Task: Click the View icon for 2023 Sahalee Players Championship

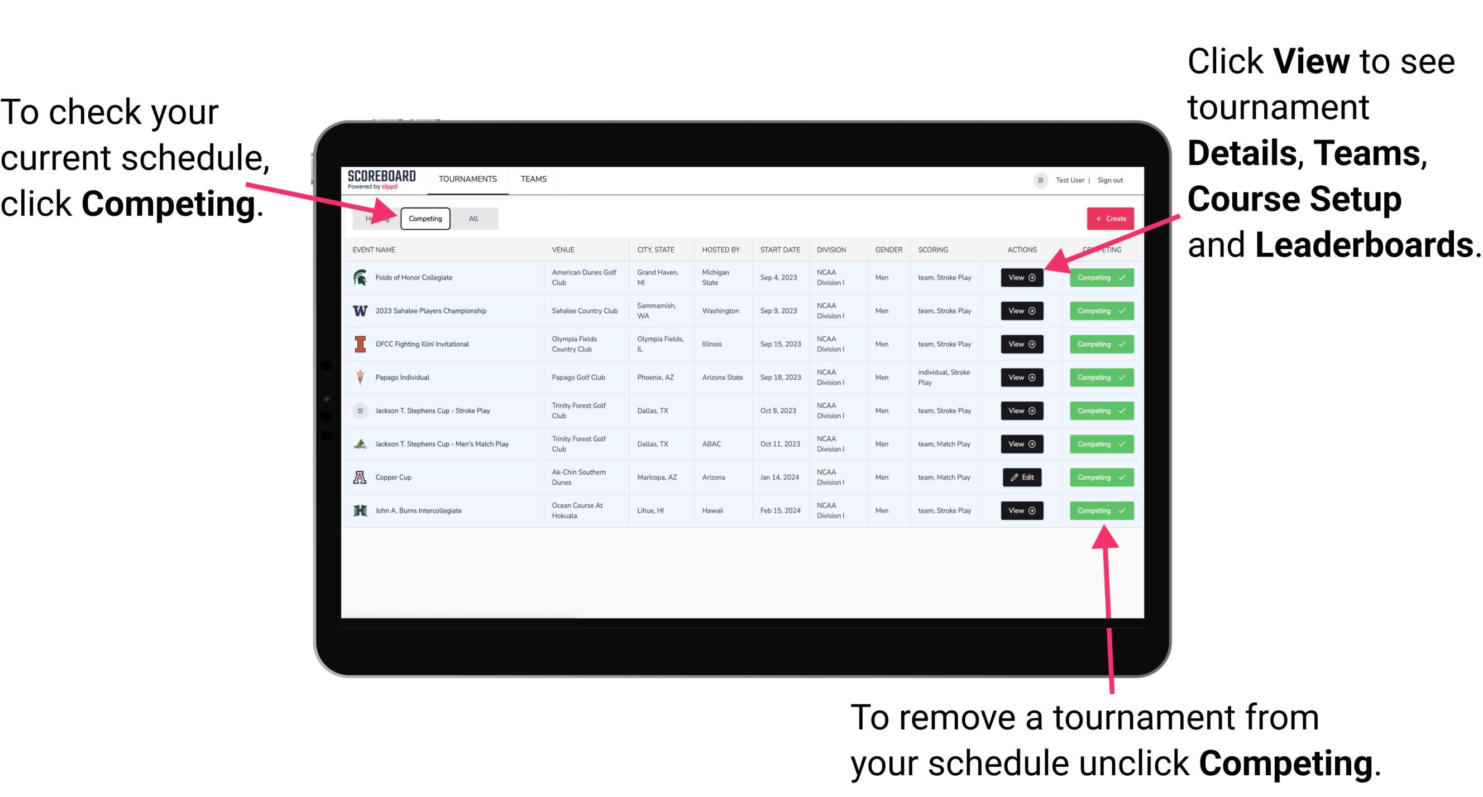Action: [x=1021, y=310]
